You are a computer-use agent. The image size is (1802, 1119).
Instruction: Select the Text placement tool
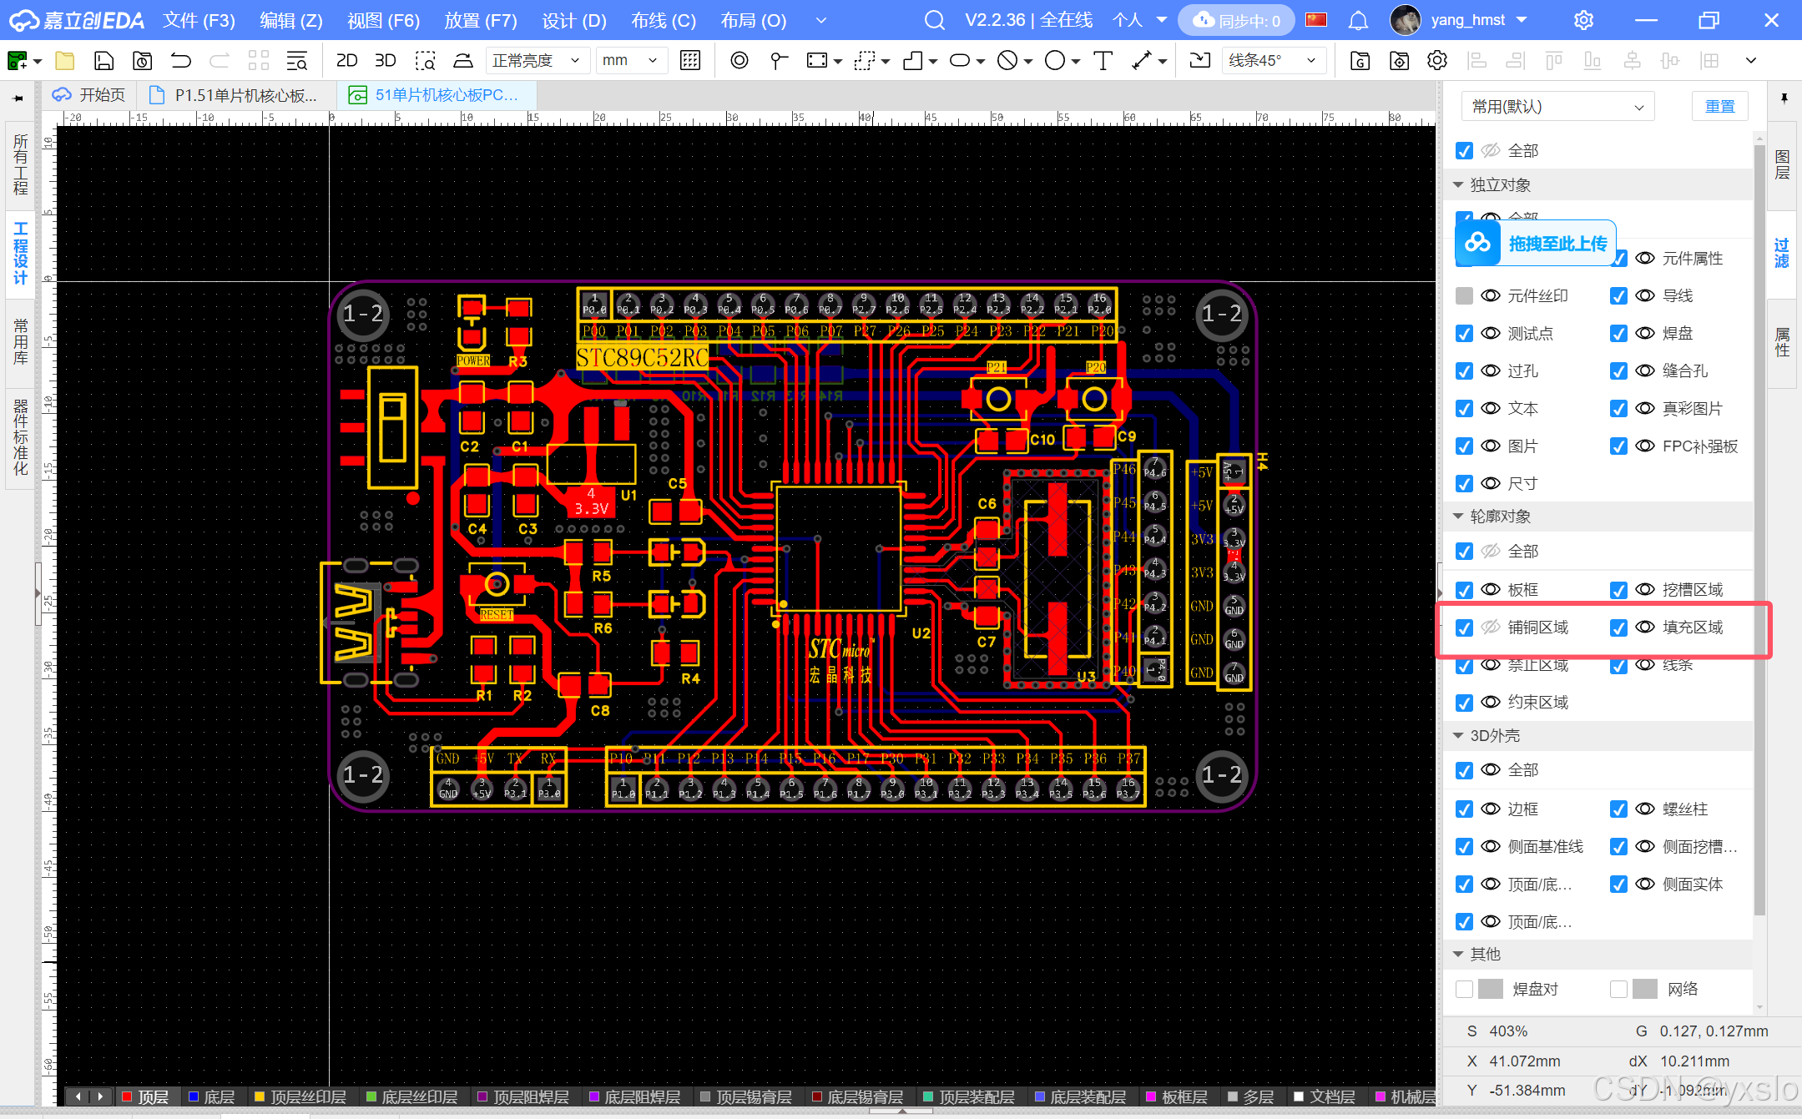tap(1103, 61)
